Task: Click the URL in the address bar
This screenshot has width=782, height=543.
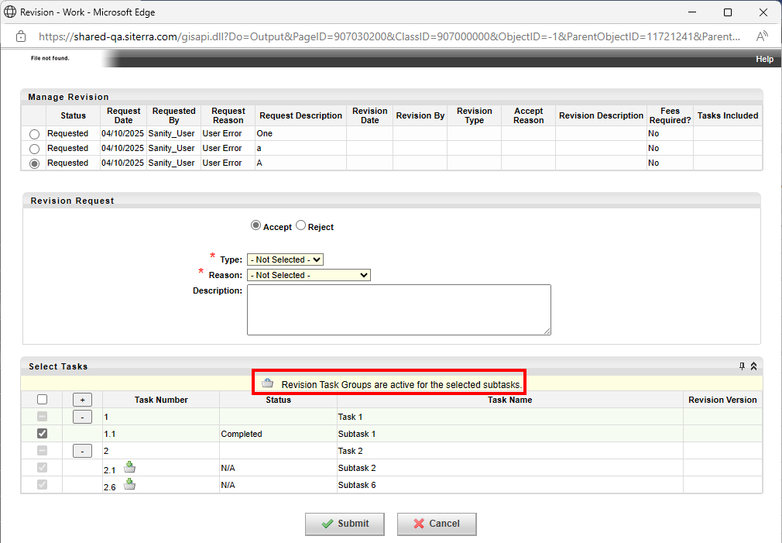Action: (389, 36)
